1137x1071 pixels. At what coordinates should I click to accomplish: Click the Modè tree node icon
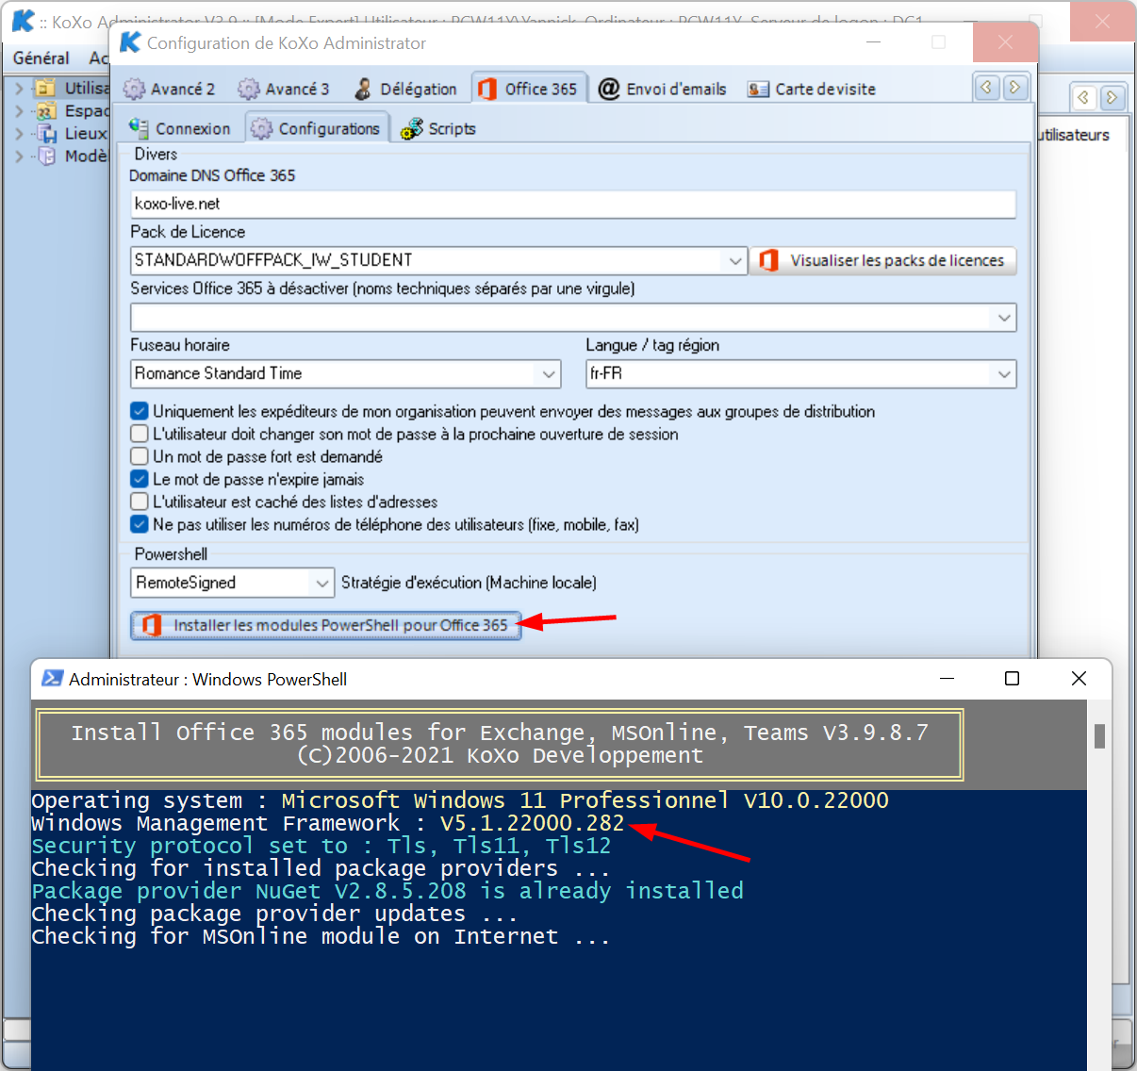coord(46,157)
